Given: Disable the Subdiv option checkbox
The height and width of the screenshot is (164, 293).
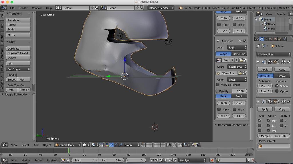Looking at the screenshot, I should (277, 86).
